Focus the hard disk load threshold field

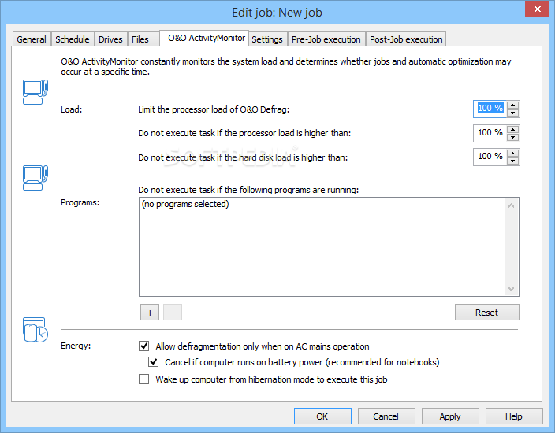point(490,157)
